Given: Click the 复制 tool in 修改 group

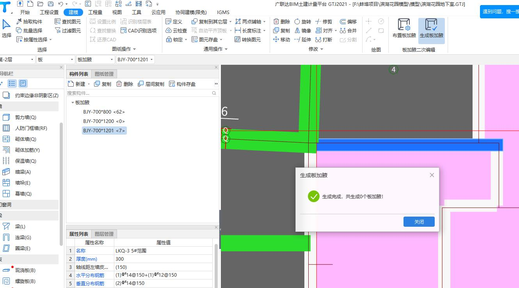Looking at the screenshot, I should tap(282, 30).
